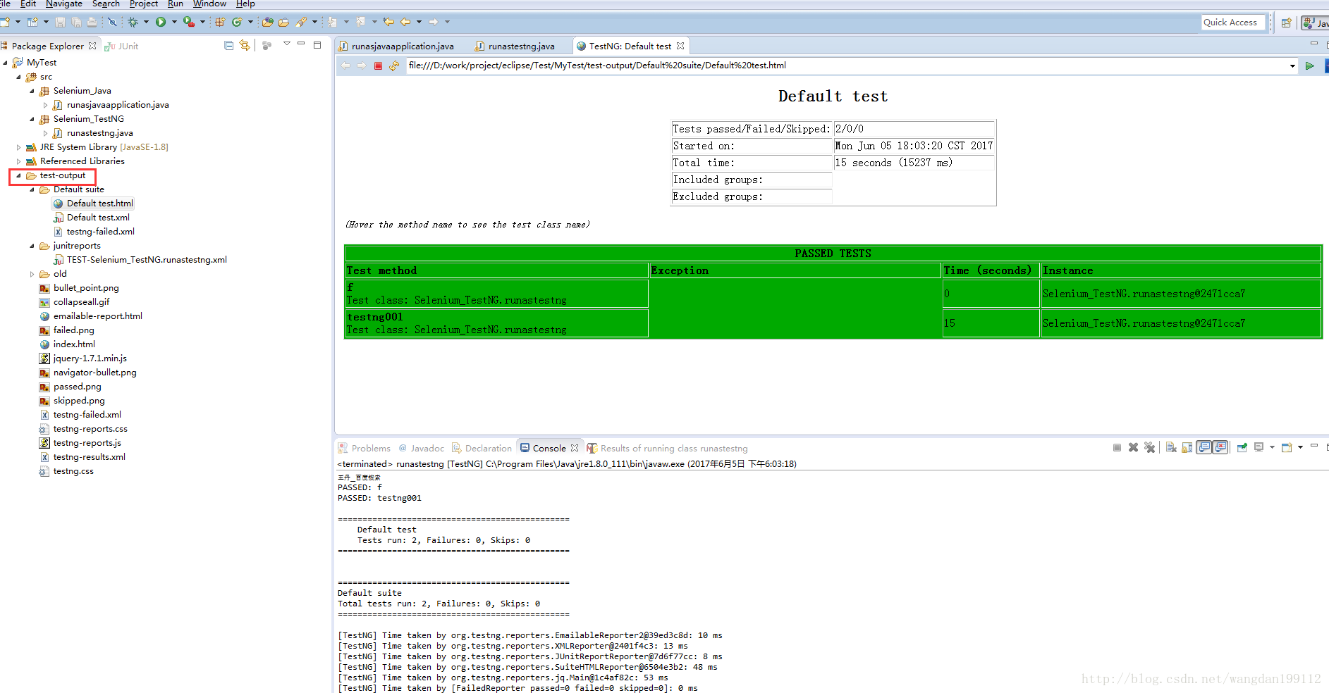The height and width of the screenshot is (693, 1329).
Task: Click the Open Task folder icon
Action: [x=283, y=23]
